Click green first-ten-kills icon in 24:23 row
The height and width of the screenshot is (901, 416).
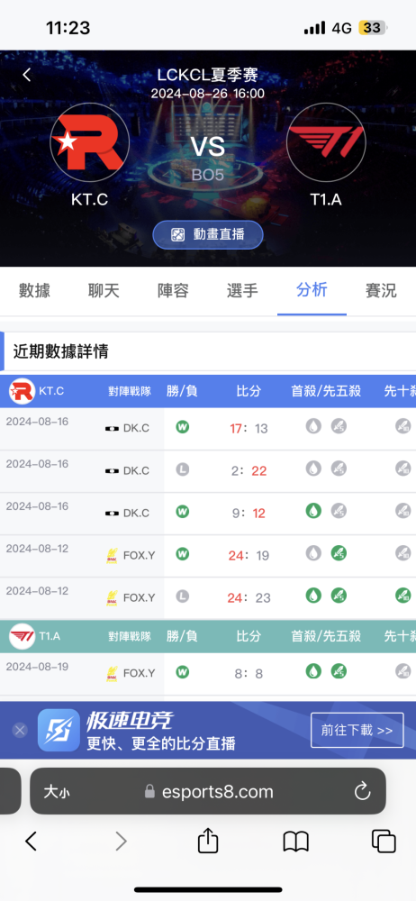402,596
